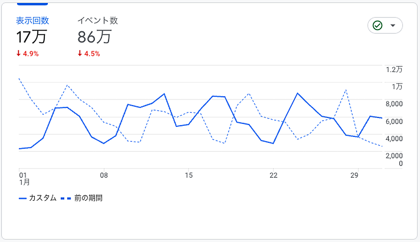The width and height of the screenshot is (420, 242).
Task: Switch to the イベント数 metric tab
Action: 97,21
